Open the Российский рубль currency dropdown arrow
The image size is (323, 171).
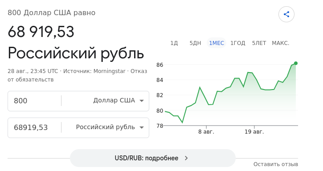point(142,127)
